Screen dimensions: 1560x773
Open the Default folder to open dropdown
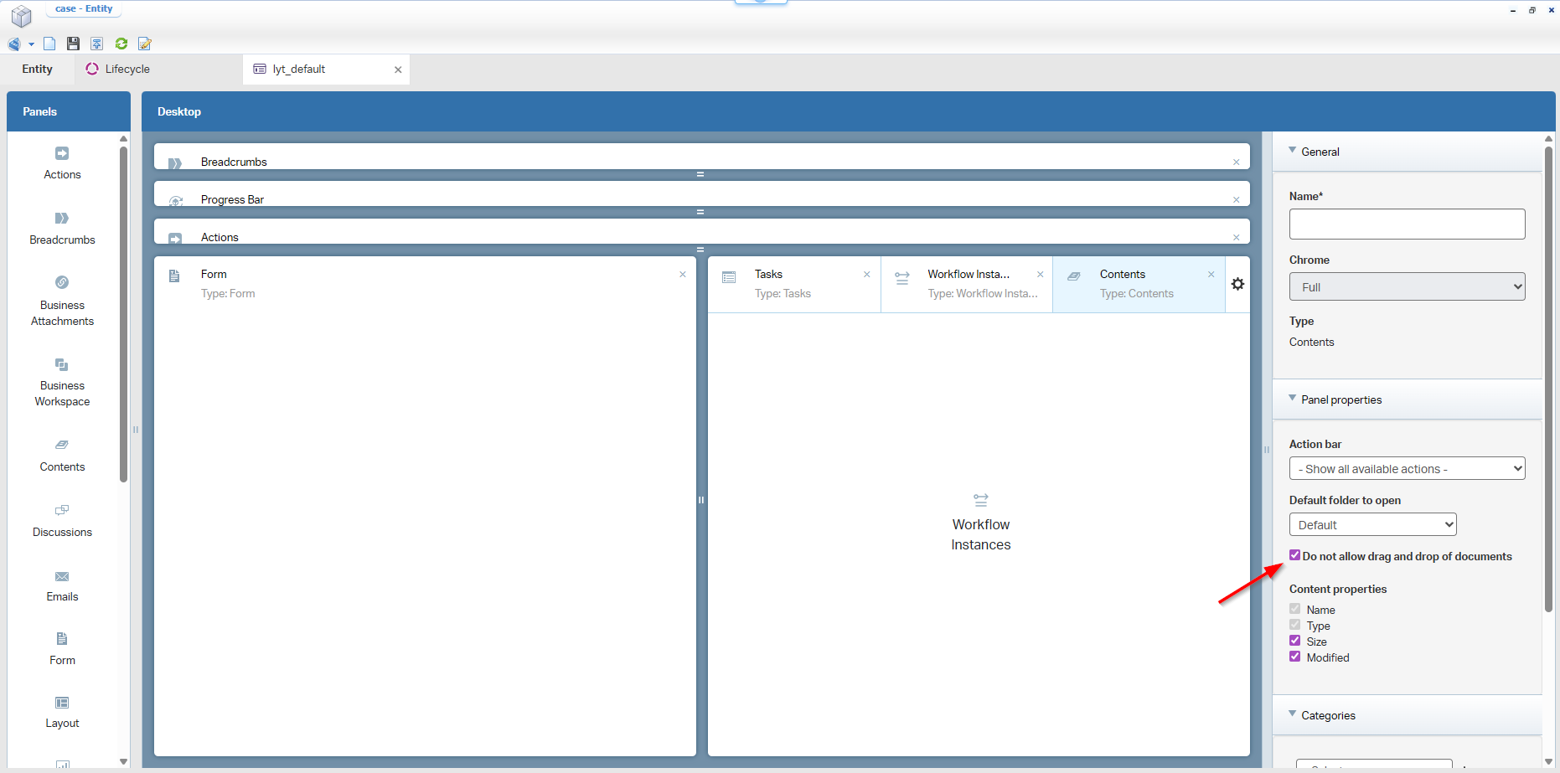click(x=1372, y=524)
